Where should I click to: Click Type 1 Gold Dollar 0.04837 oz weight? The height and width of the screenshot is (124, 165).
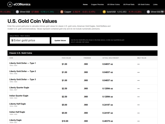pos(108,64)
